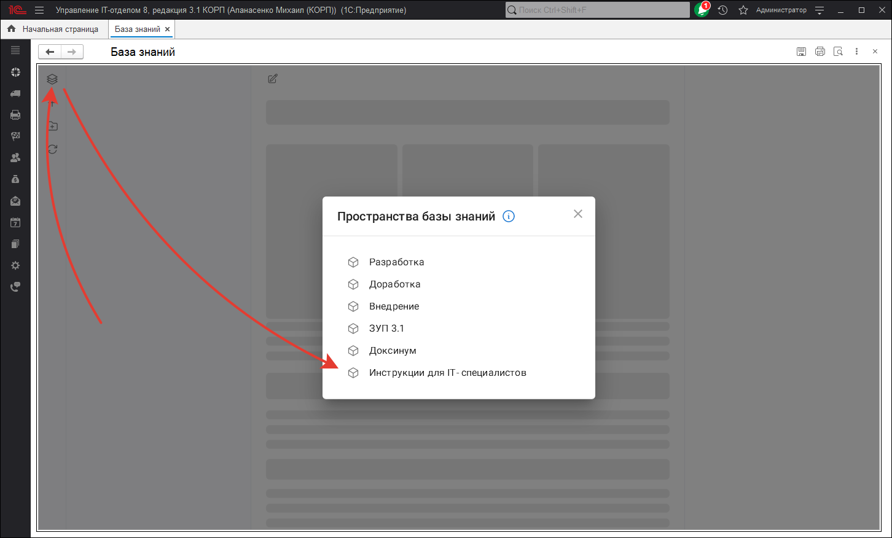Click the edit article pencil icon
This screenshot has width=892, height=538.
[273, 79]
